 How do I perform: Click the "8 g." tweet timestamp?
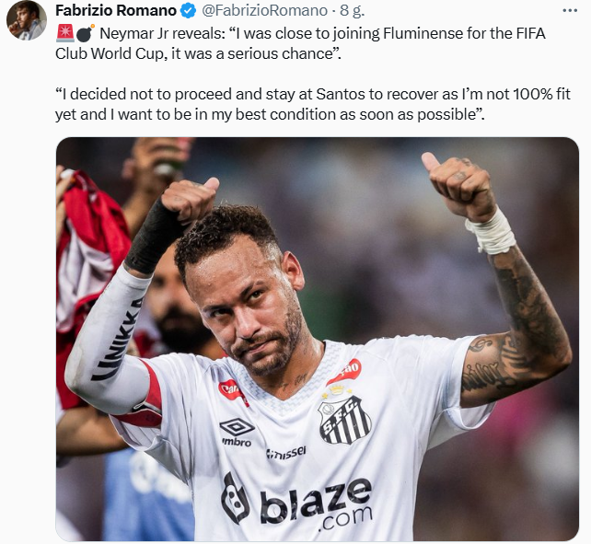352,10
